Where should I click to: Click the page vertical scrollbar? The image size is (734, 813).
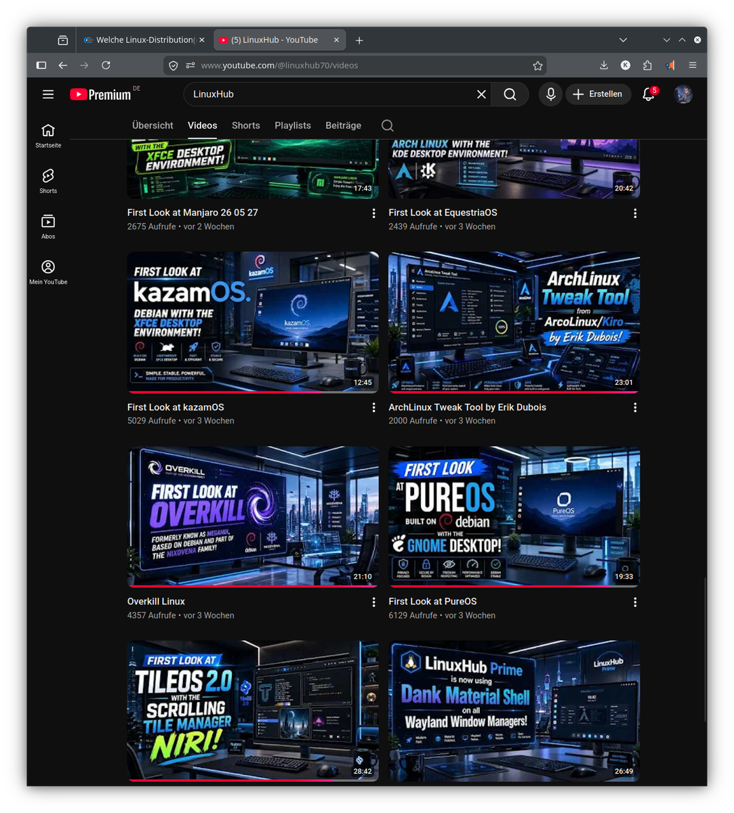[x=705, y=649]
